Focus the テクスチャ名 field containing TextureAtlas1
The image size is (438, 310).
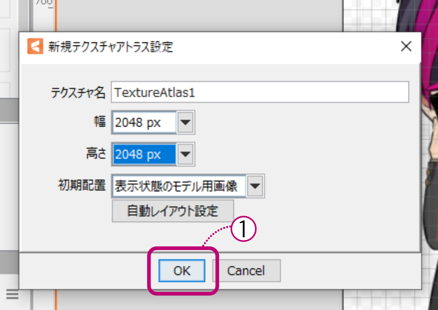260,92
